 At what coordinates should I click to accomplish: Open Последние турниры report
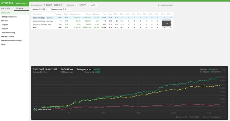point(9,17)
